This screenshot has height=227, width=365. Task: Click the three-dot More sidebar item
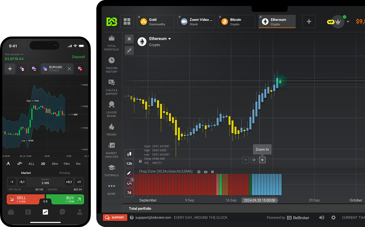point(112,190)
